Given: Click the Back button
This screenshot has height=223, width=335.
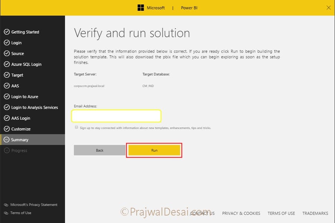Looking at the screenshot, I should point(100,150).
